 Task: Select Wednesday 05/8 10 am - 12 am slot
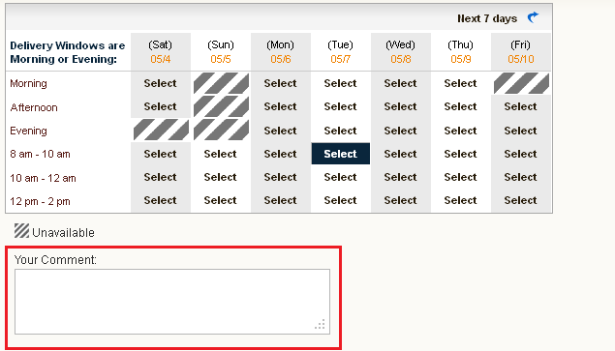pos(400,177)
